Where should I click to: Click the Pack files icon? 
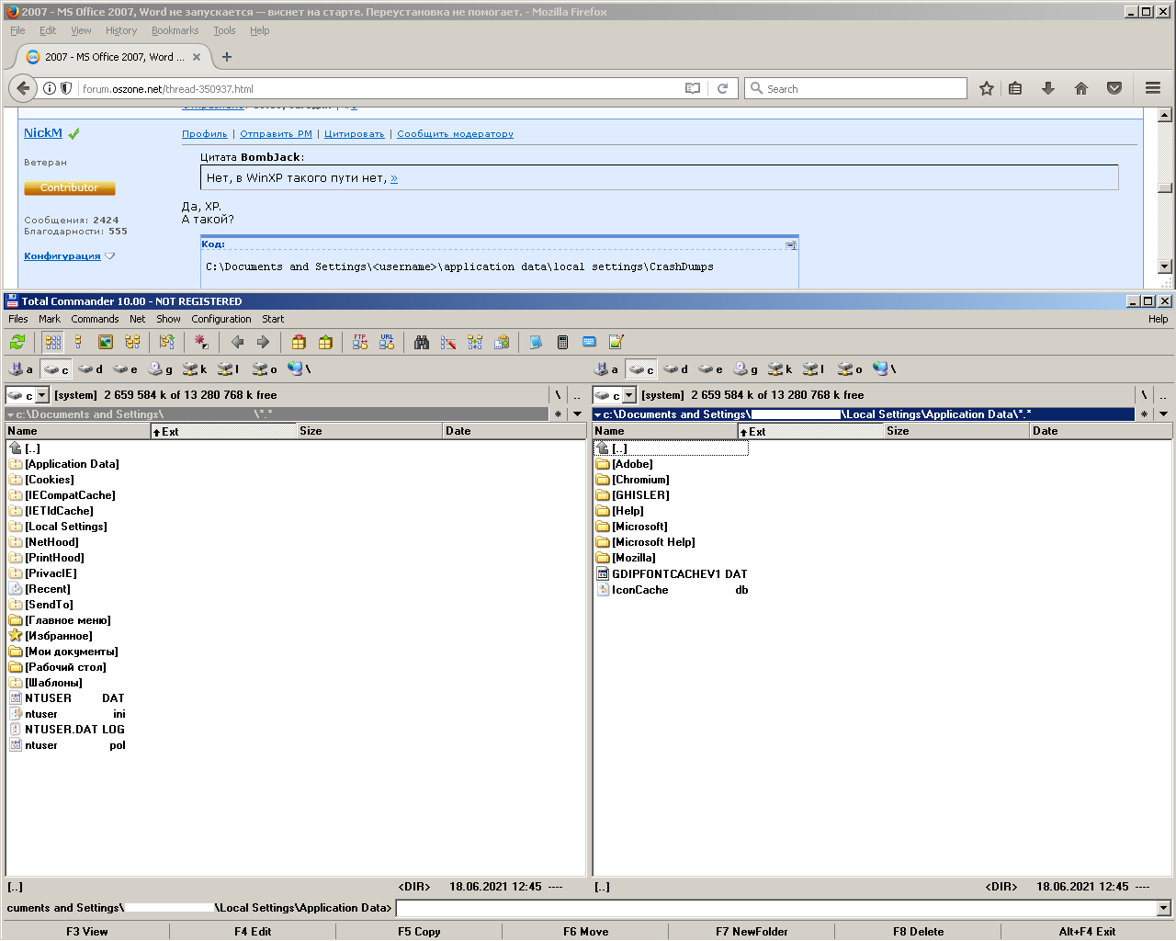(299, 343)
